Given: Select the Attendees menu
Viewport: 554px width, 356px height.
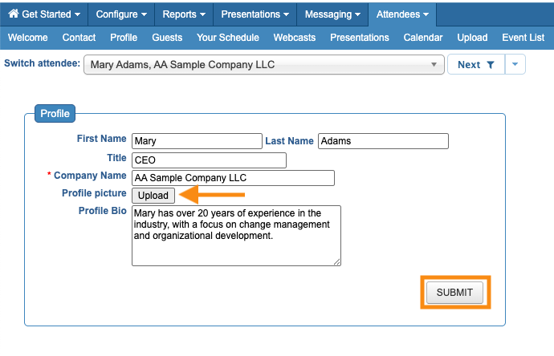Looking at the screenshot, I should click(402, 14).
